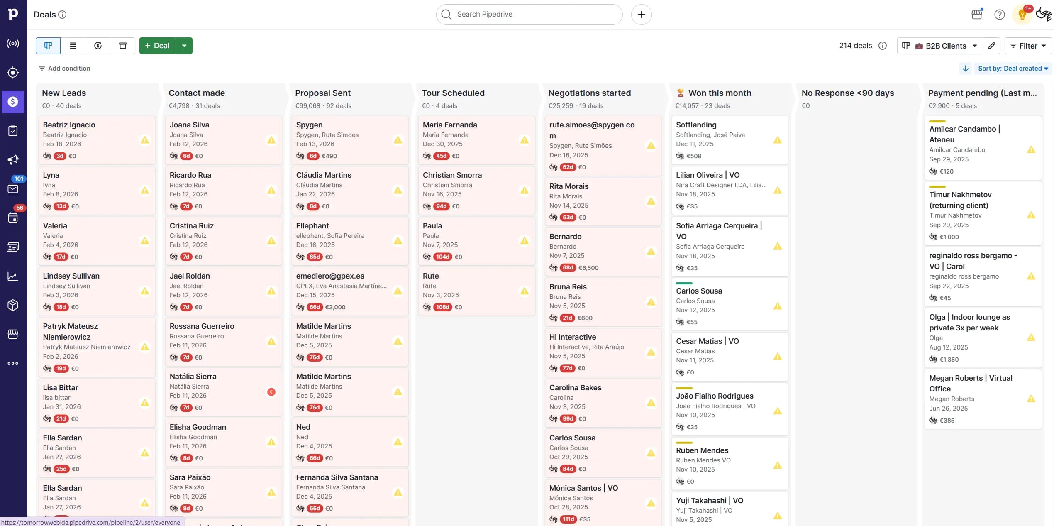Open the B2B Clients pipeline dropdown
Screen dimensions: 1054x526
coord(941,46)
